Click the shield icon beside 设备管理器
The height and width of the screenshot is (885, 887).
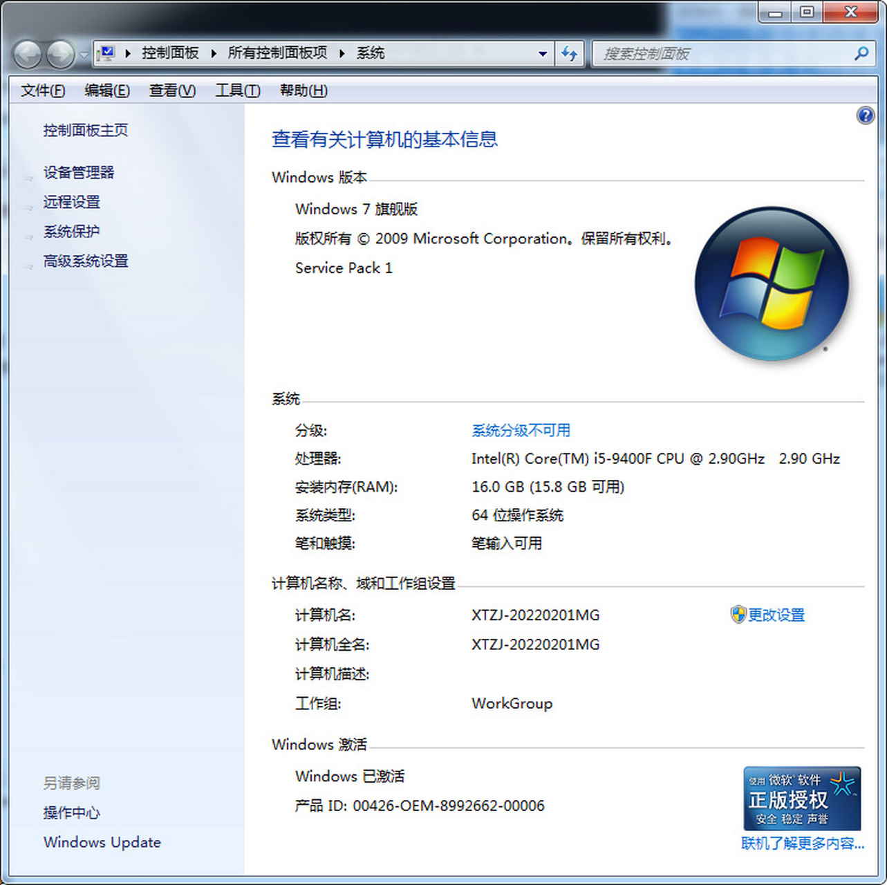point(30,177)
